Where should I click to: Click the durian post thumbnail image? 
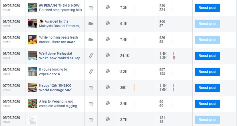click(32, 40)
